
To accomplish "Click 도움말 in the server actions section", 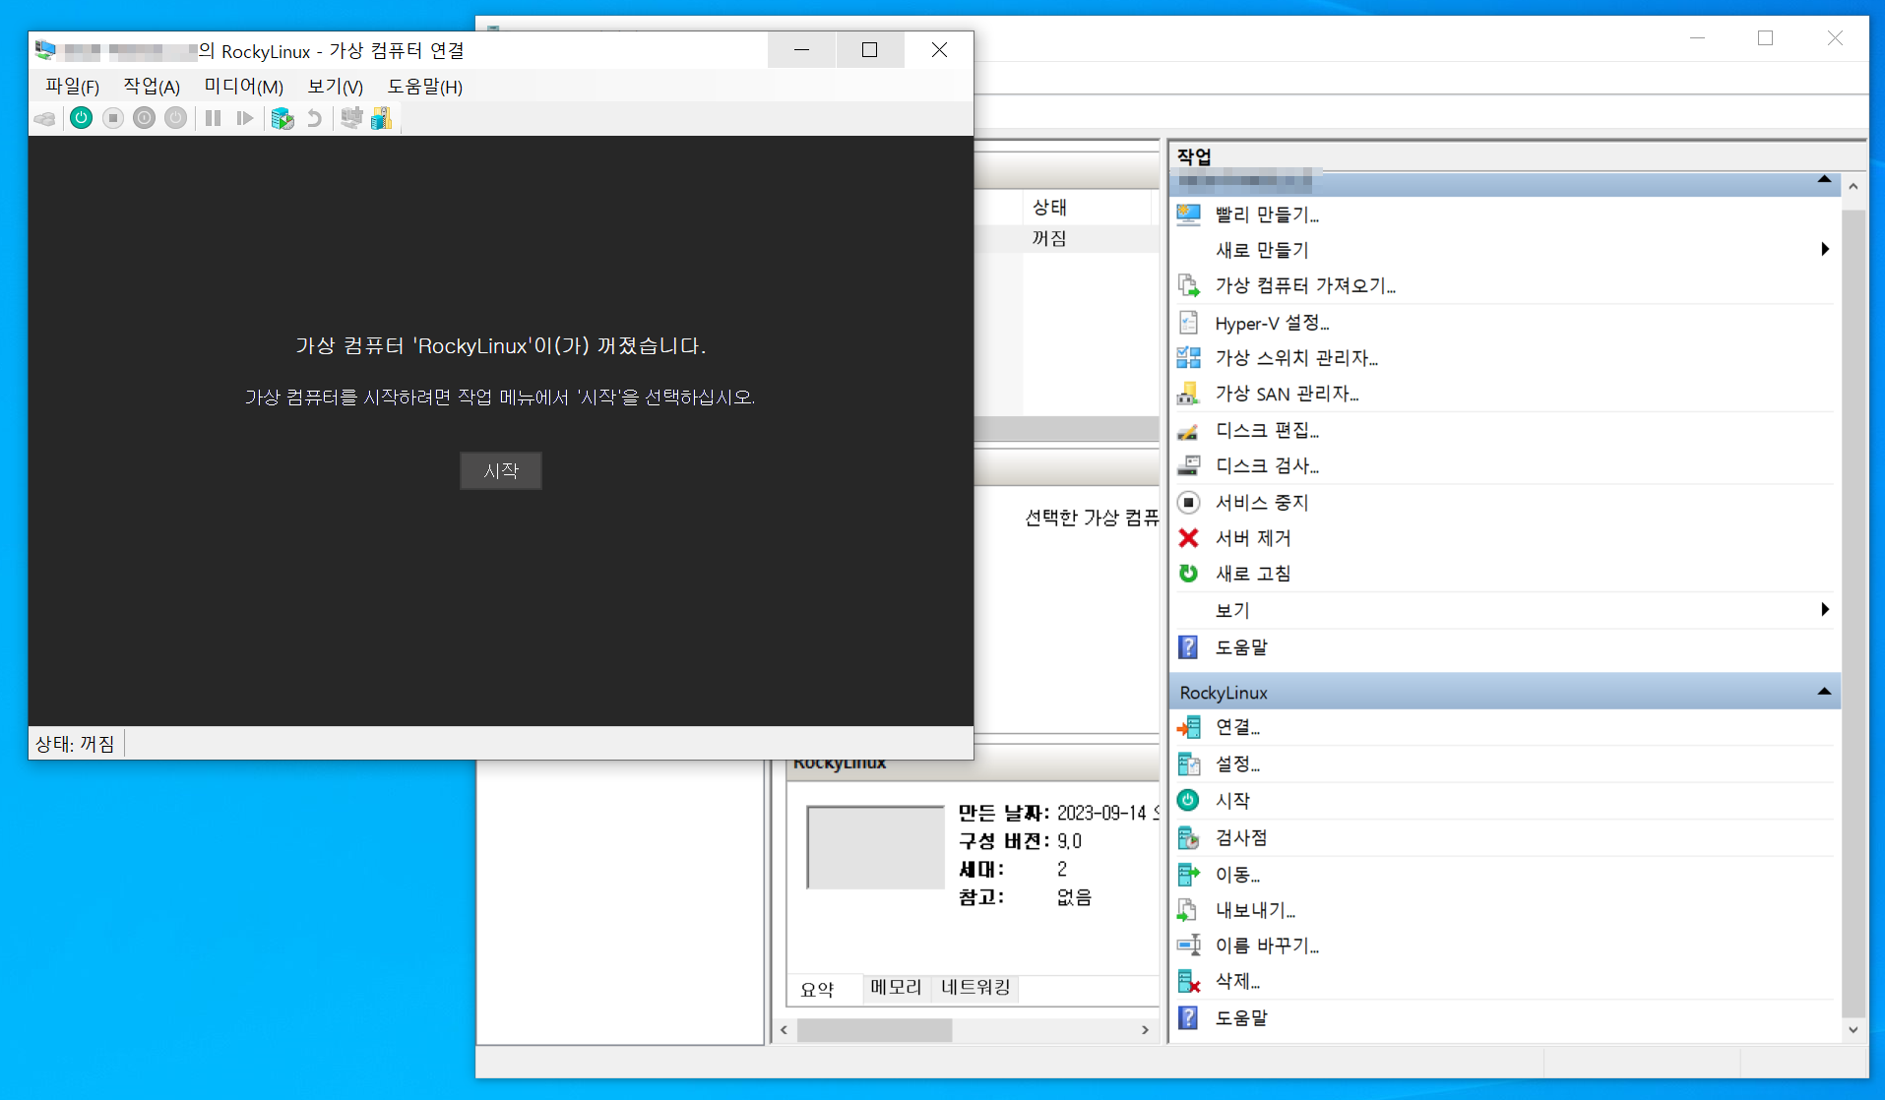I will point(1241,647).
